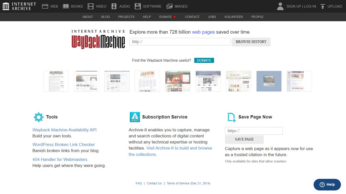Open the JOBS link
The image size is (346, 194).
pyautogui.click(x=212, y=17)
